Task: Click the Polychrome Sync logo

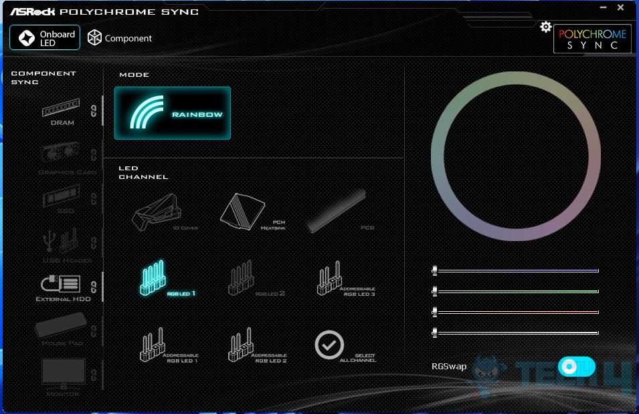Action: coord(592,39)
